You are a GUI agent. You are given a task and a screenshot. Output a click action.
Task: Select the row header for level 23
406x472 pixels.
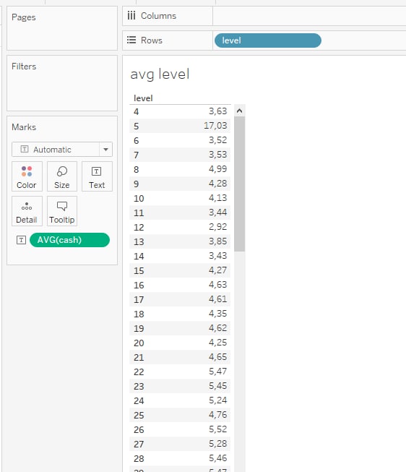139,386
